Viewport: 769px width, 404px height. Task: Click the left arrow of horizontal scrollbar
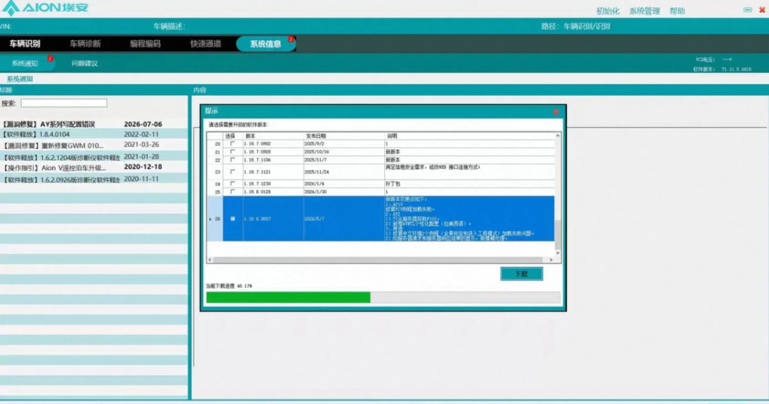click(210, 260)
